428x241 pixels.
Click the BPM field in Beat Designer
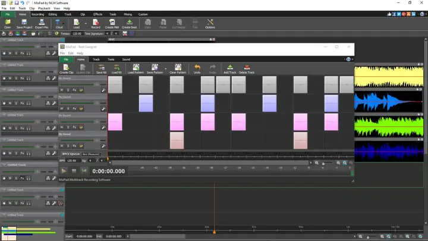(x=74, y=161)
